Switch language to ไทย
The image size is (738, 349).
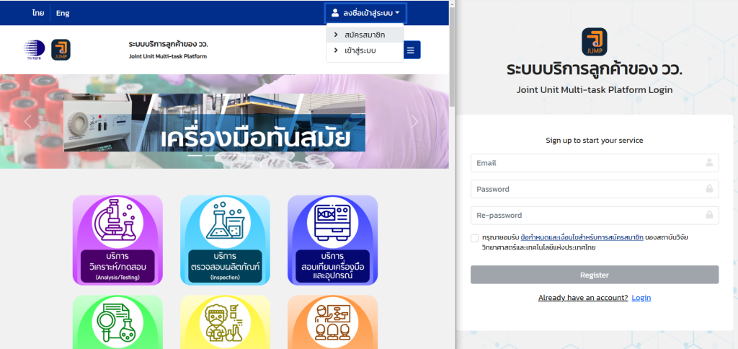tap(39, 13)
